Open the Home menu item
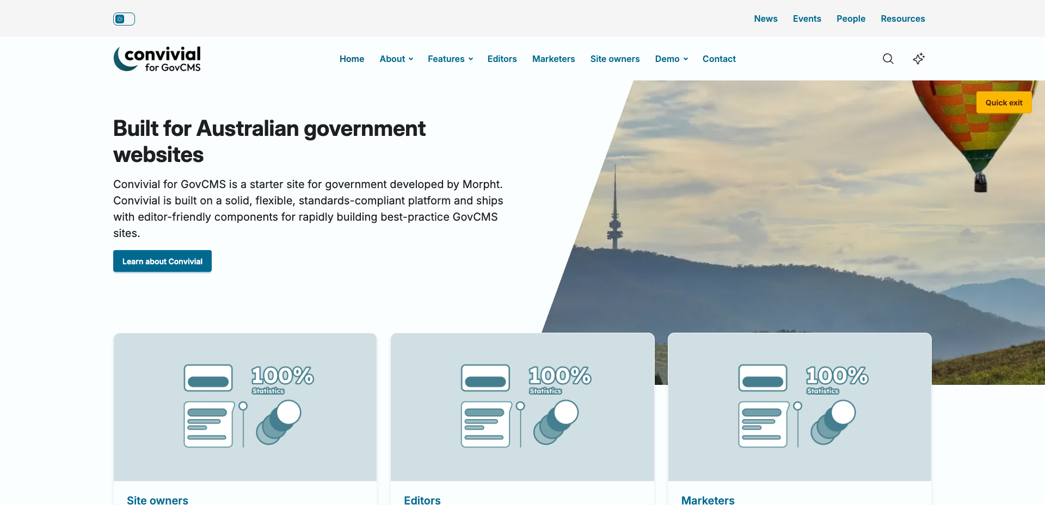Viewport: 1045px width, 505px height. pos(352,59)
